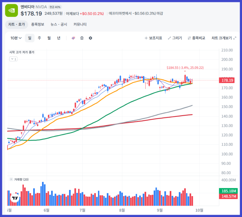Click the 6월 time axis label
Image resolution: width=242 pixels, height=217 pixels.
47,210
